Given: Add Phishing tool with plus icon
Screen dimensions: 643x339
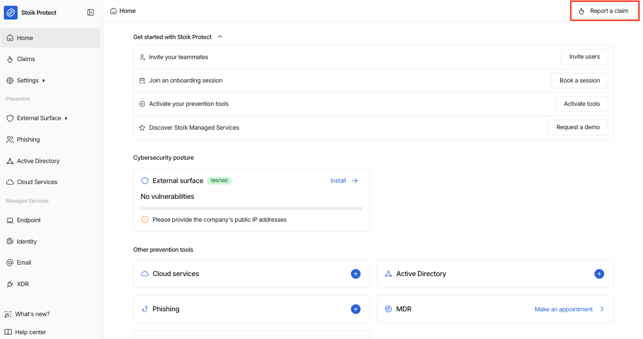Looking at the screenshot, I should click(x=356, y=309).
